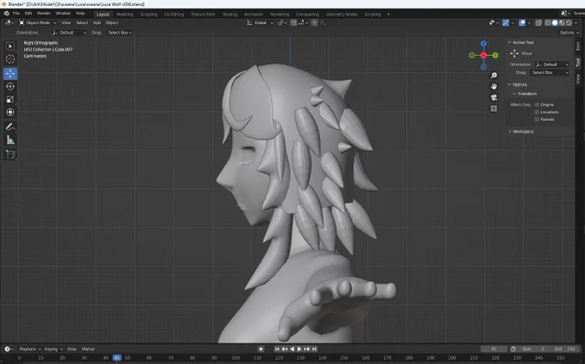Switch to material preview shading
This screenshot has width=585, height=364.
[562, 22]
